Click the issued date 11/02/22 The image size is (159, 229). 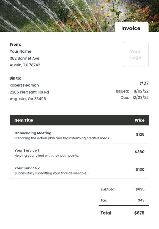click(x=141, y=91)
